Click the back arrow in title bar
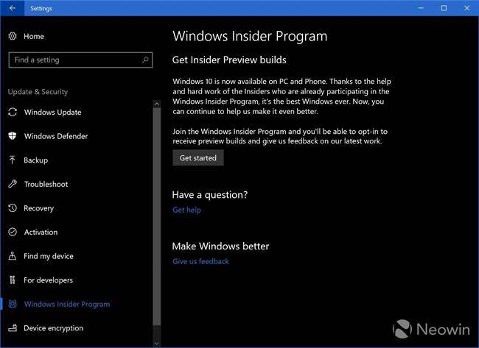Image resolution: width=479 pixels, height=348 pixels. click(x=13, y=8)
